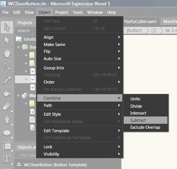Select the Gradient arrow tool
Image resolution: width=177 pixels, height=169 pixels.
coord(7,106)
